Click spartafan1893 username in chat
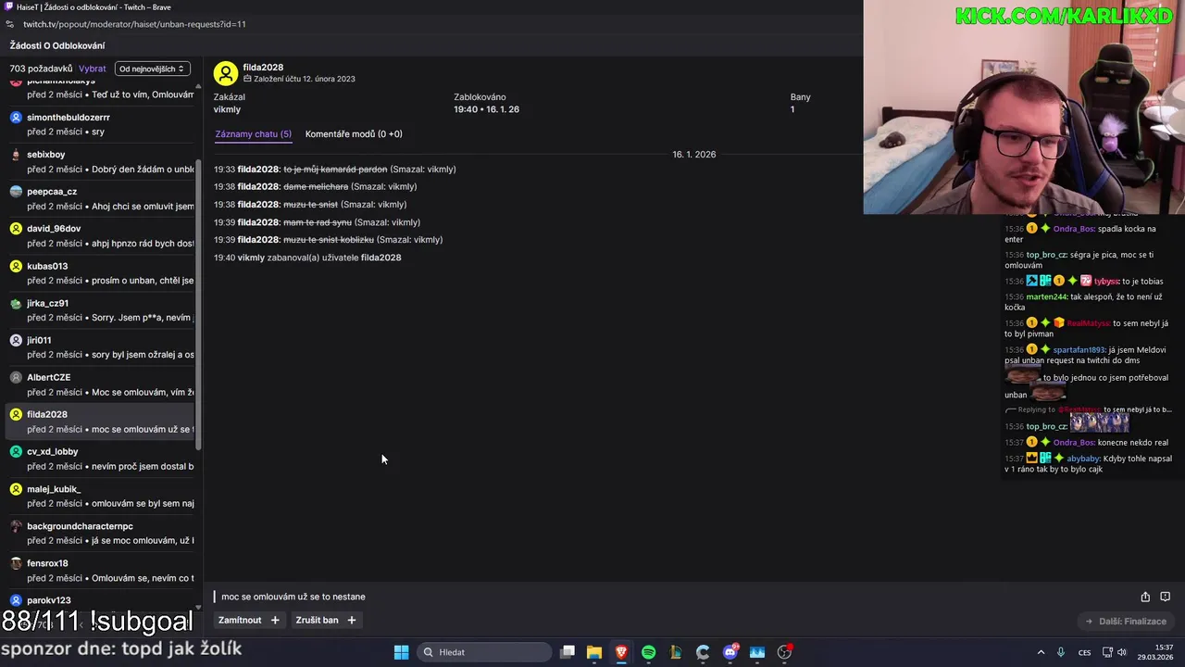 1079,350
